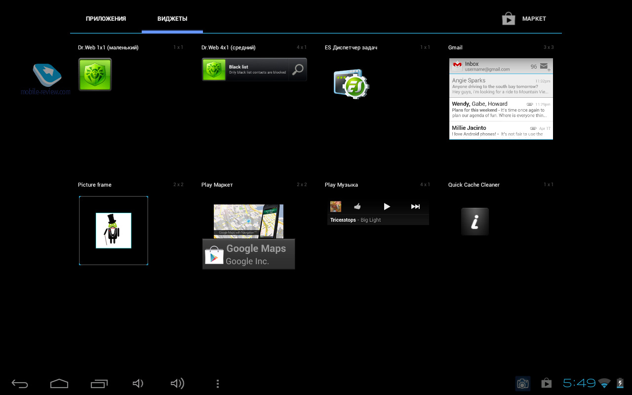Click the Gmail envelope logo in widget
632x395 pixels.
click(457, 65)
